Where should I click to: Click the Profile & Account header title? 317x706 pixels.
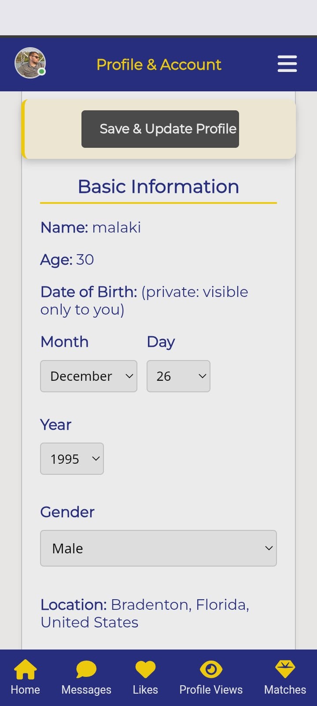tap(158, 64)
